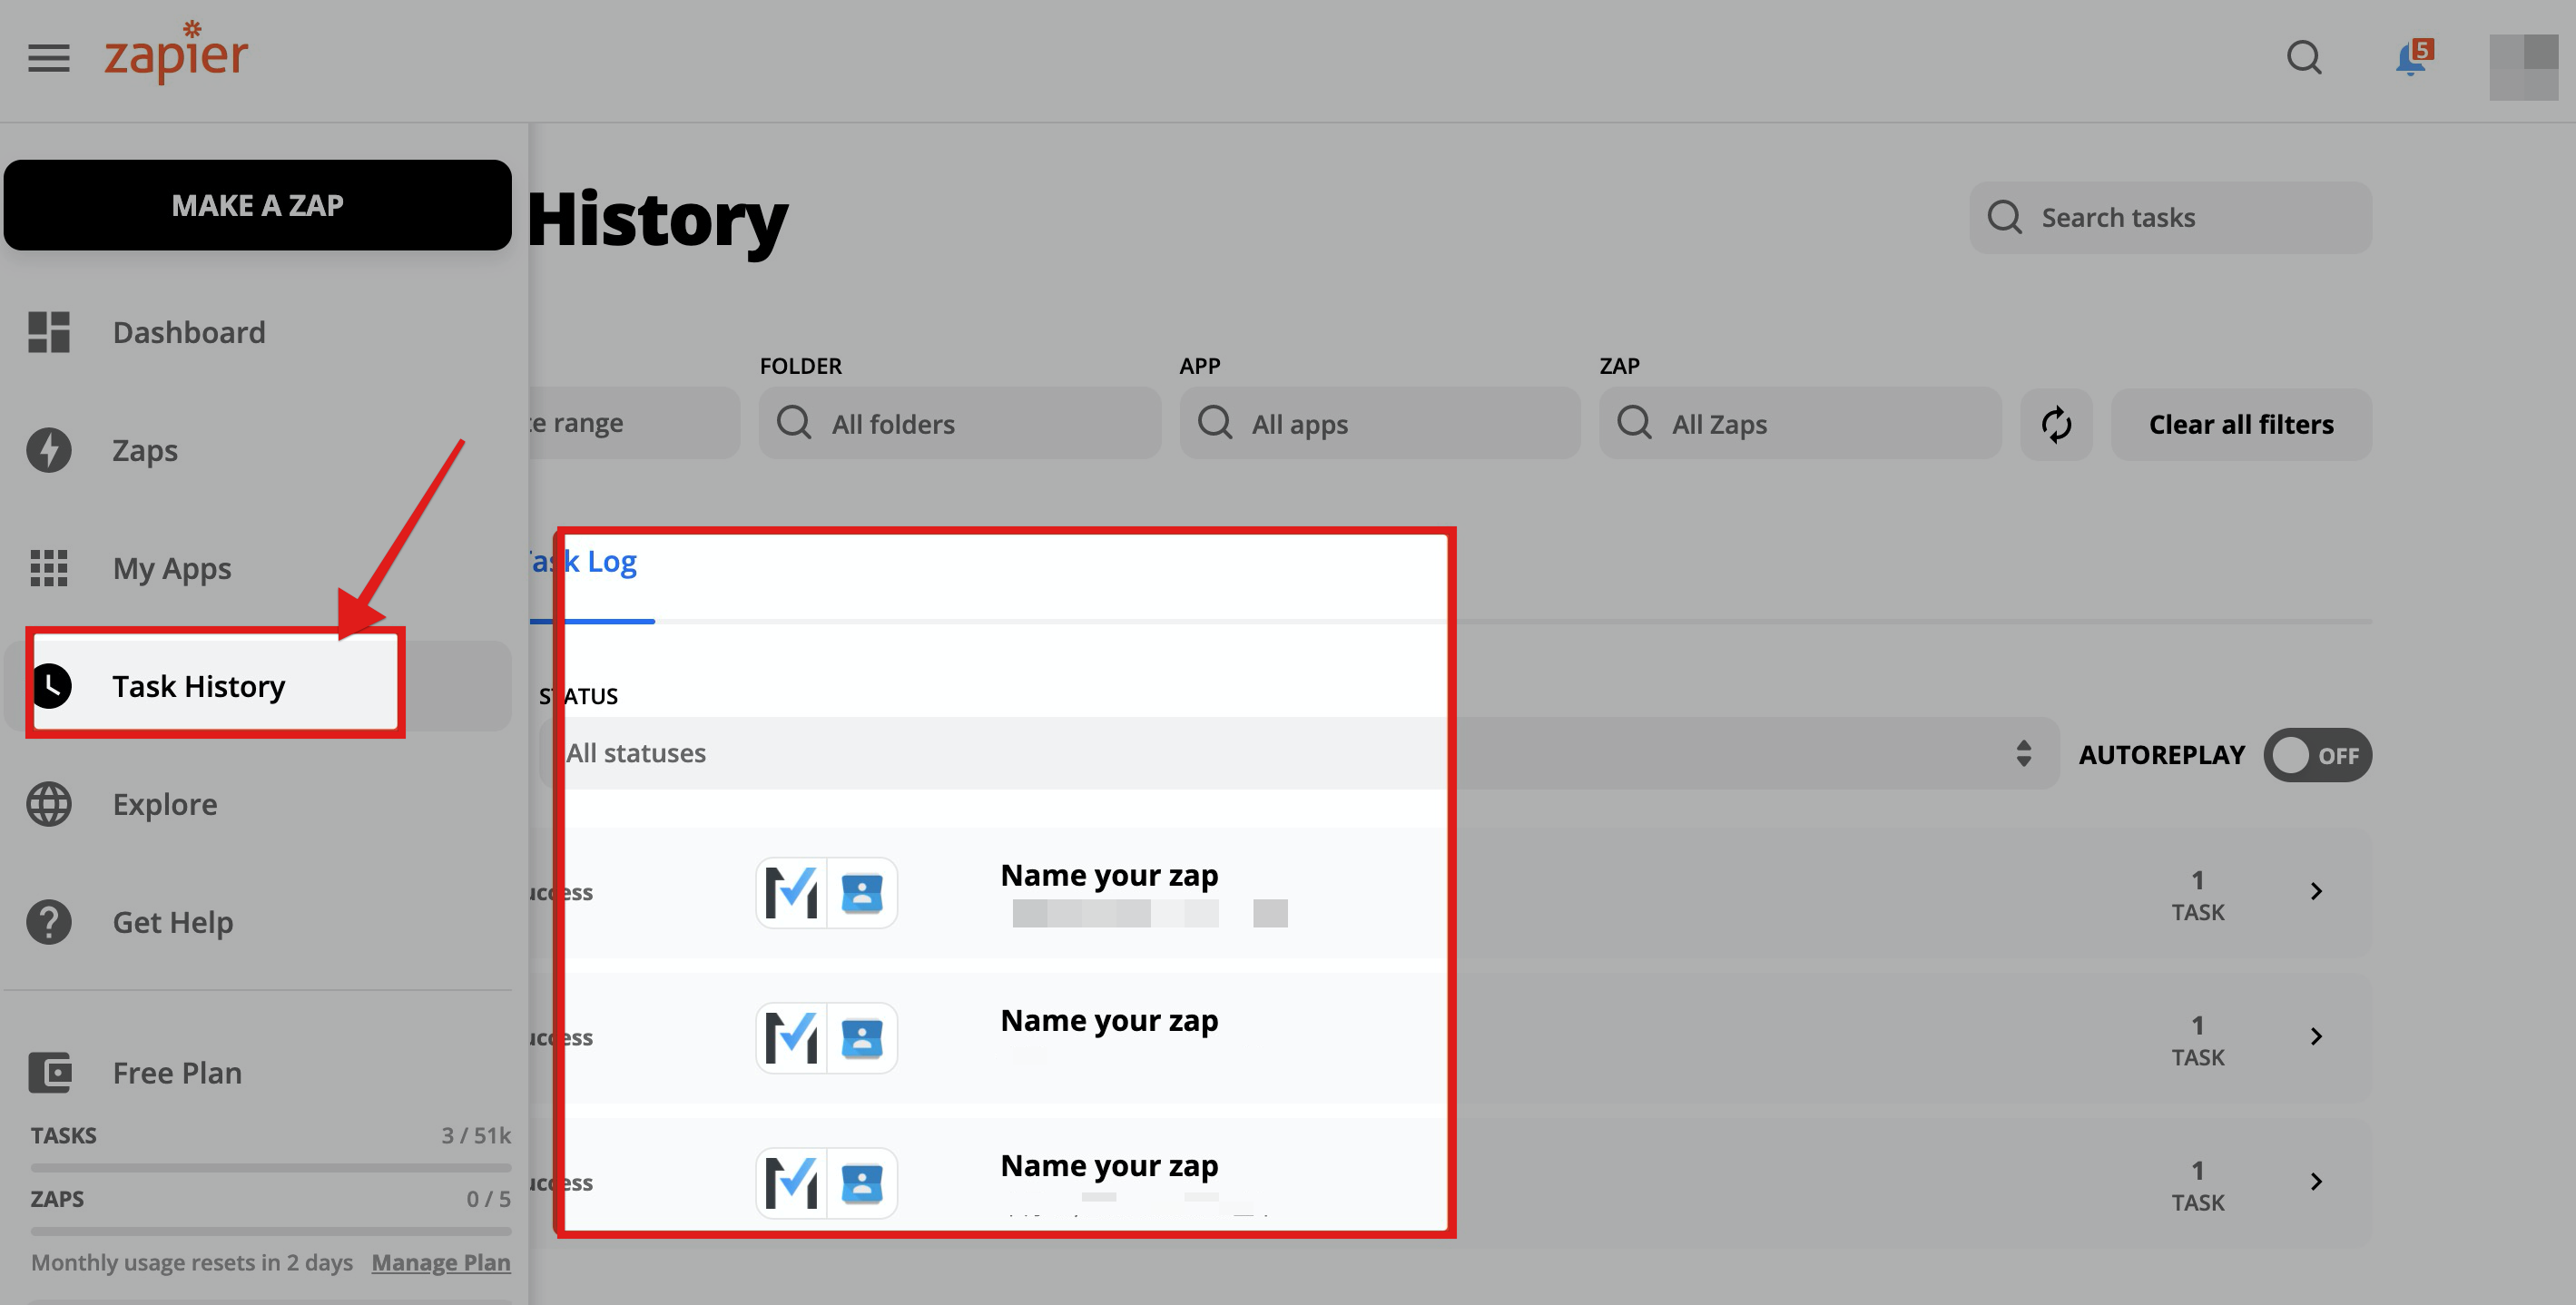Expand first task row chevron

(2316, 891)
